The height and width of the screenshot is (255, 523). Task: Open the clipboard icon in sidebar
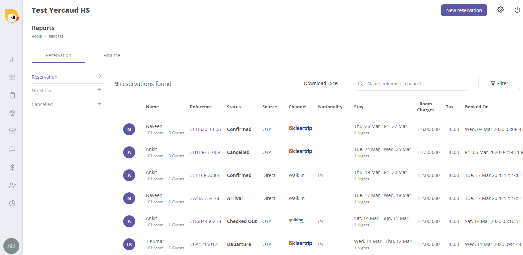tap(12, 96)
